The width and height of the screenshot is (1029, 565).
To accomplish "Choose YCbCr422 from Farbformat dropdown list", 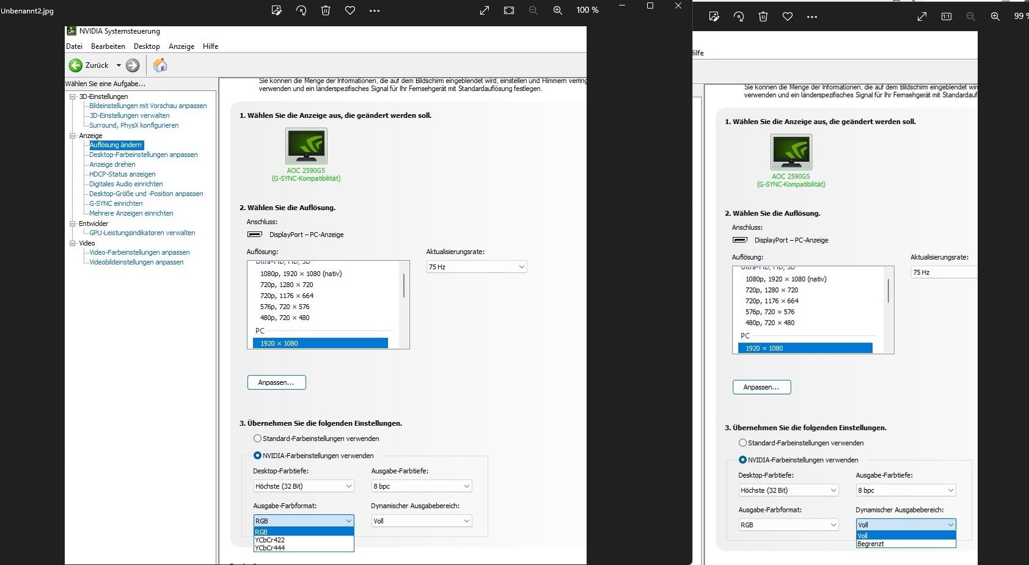I will click(304, 540).
